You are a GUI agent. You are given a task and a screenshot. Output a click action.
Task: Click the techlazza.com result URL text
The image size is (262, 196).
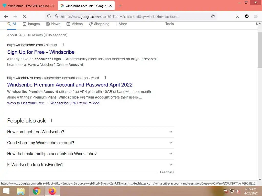53,78
